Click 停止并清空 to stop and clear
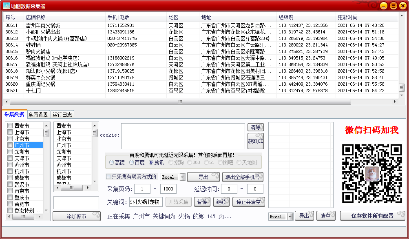 click(x=249, y=202)
